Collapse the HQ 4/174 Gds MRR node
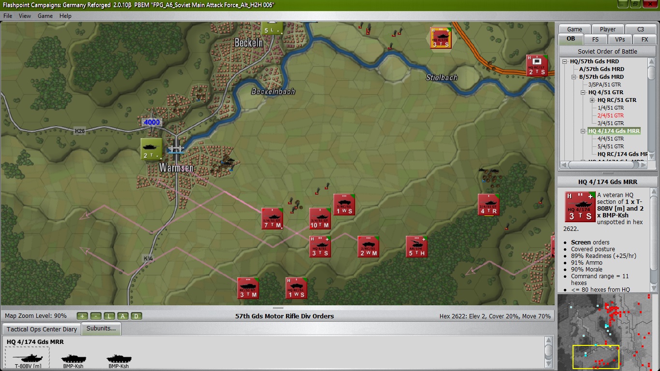This screenshot has width=660, height=371. click(583, 131)
